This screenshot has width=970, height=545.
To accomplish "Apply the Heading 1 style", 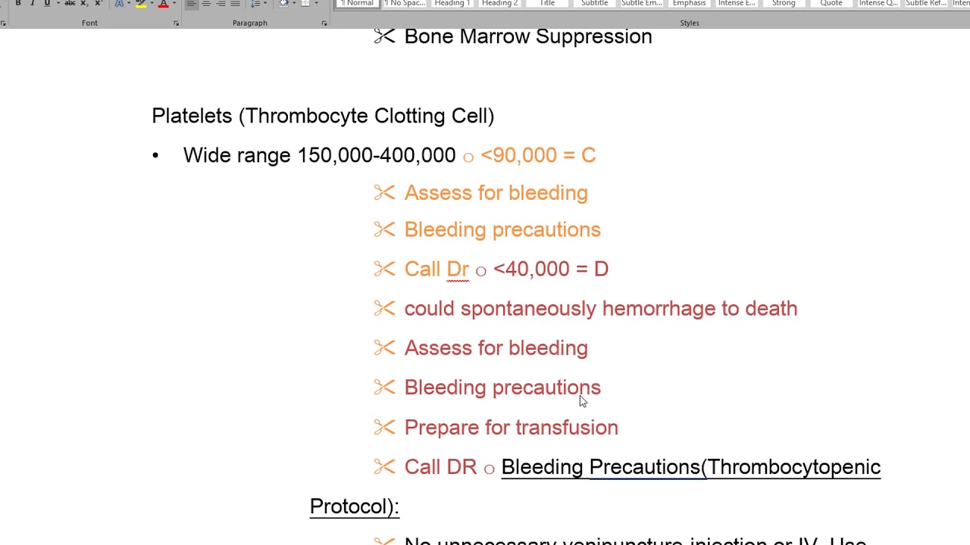I will point(452,4).
